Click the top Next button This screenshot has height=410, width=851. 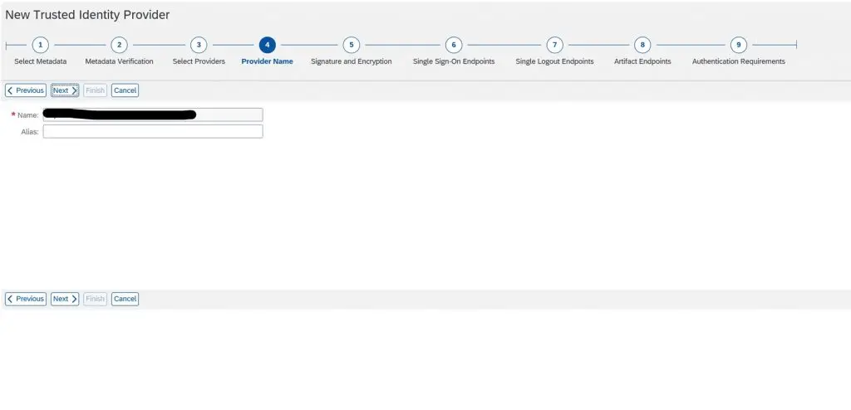pyautogui.click(x=65, y=90)
